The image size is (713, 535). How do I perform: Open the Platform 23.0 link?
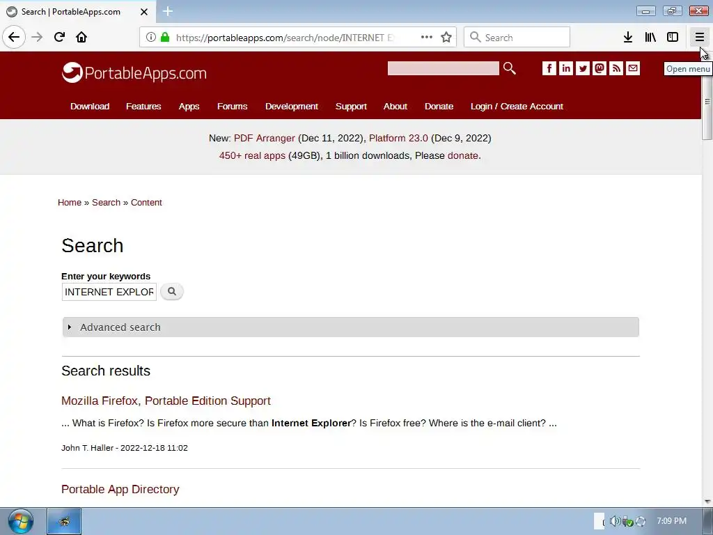pos(398,138)
